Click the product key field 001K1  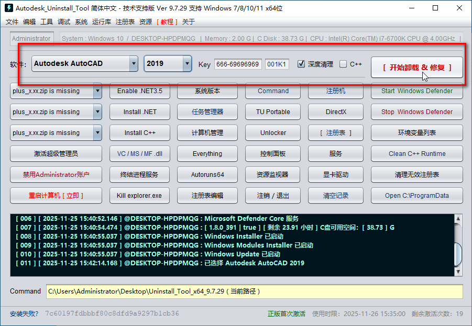click(x=277, y=64)
